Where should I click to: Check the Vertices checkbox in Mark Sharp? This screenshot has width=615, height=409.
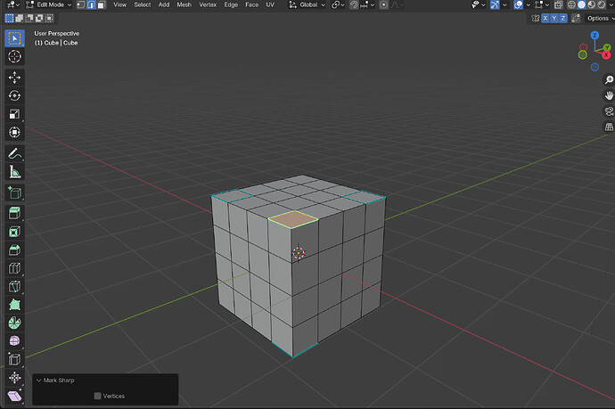[x=98, y=396]
